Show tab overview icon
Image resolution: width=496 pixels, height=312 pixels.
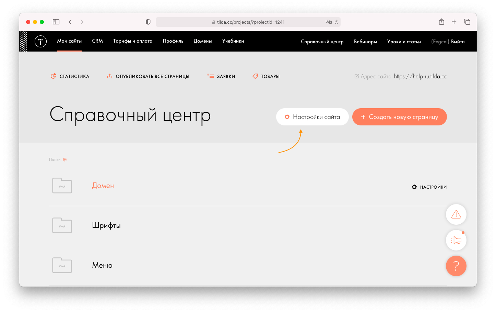click(x=467, y=22)
